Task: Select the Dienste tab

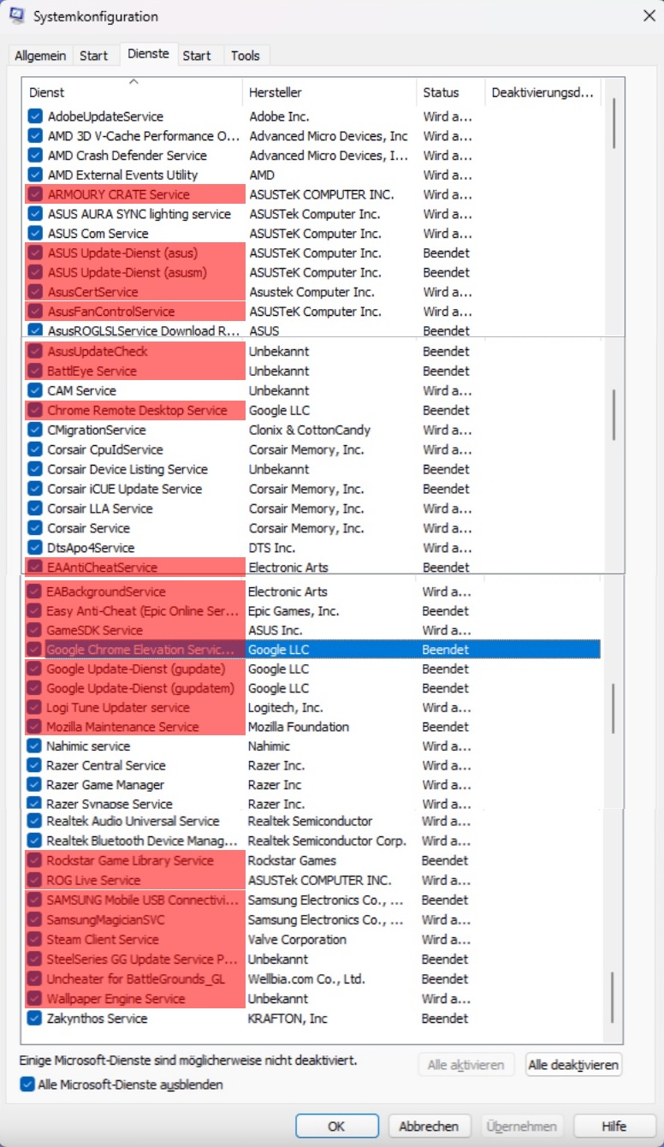Action: (149, 53)
